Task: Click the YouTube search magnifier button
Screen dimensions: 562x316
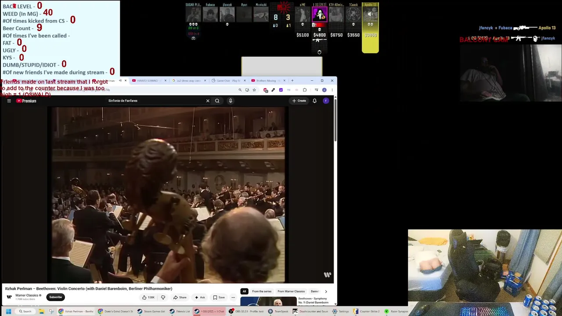Action: [217, 101]
